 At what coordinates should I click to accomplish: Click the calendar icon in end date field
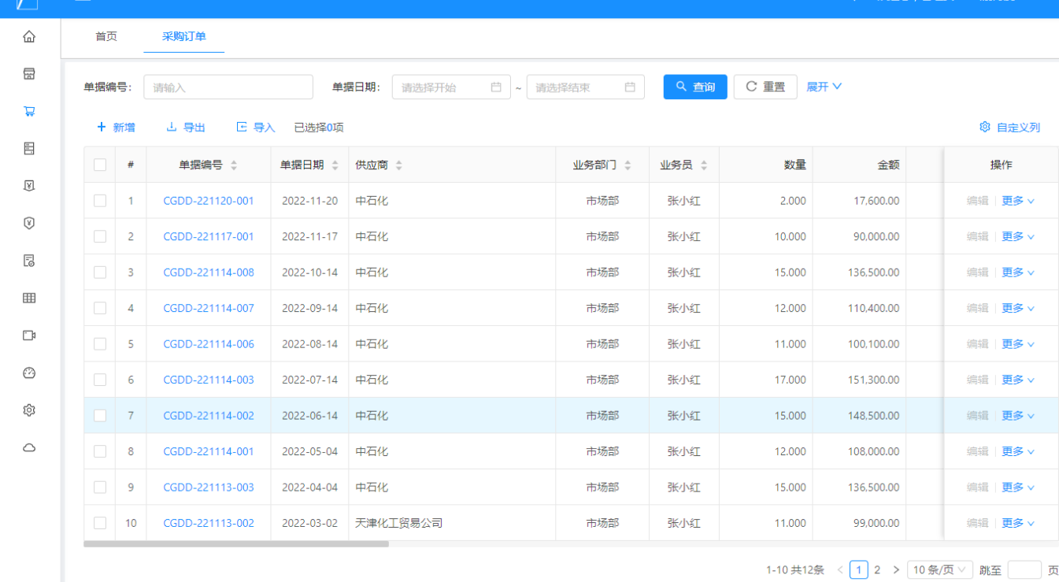(630, 87)
